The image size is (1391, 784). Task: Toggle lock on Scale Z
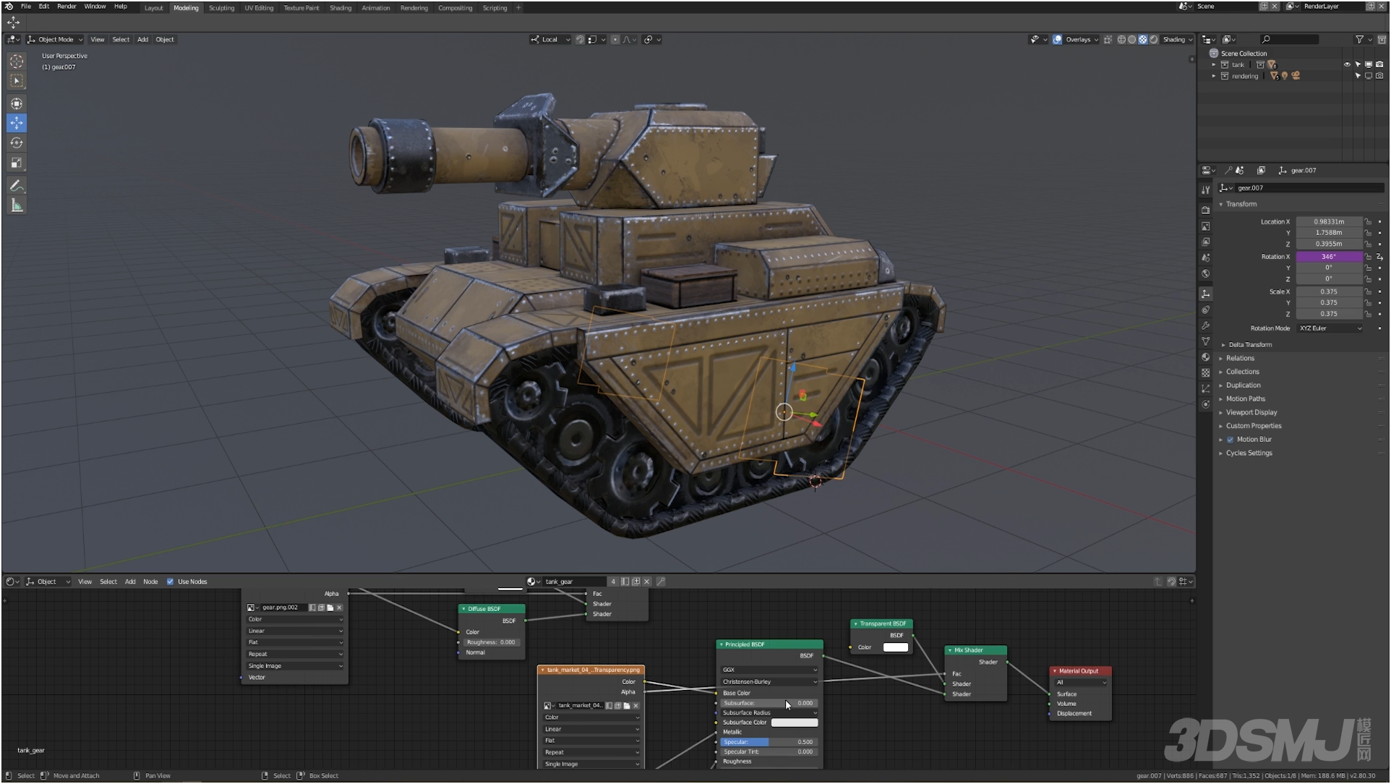pyautogui.click(x=1368, y=315)
